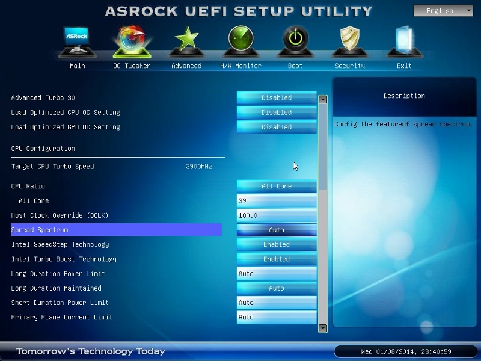The width and height of the screenshot is (481, 361).
Task: Click the settings list scrollbar thumb
Action: [x=323, y=147]
